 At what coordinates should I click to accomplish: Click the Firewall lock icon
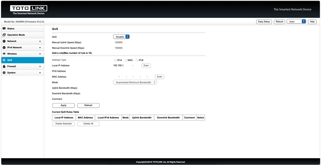pos(4,66)
